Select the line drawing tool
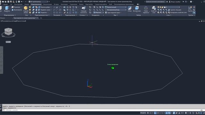The height and width of the screenshot is (115, 205). [57, 10]
